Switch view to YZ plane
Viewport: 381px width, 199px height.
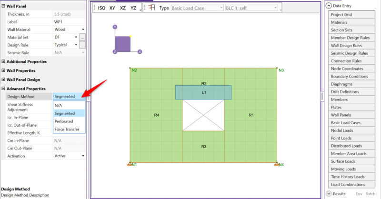(134, 8)
